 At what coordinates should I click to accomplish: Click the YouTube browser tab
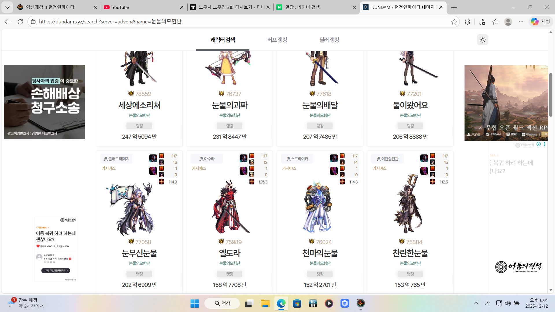121,7
